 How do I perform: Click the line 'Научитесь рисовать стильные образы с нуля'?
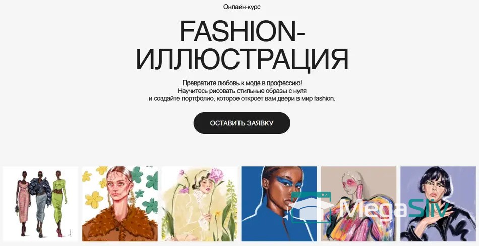pyautogui.click(x=242, y=91)
